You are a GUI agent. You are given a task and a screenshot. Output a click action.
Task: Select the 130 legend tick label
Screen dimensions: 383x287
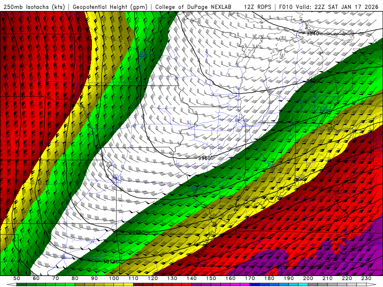(x=172, y=278)
